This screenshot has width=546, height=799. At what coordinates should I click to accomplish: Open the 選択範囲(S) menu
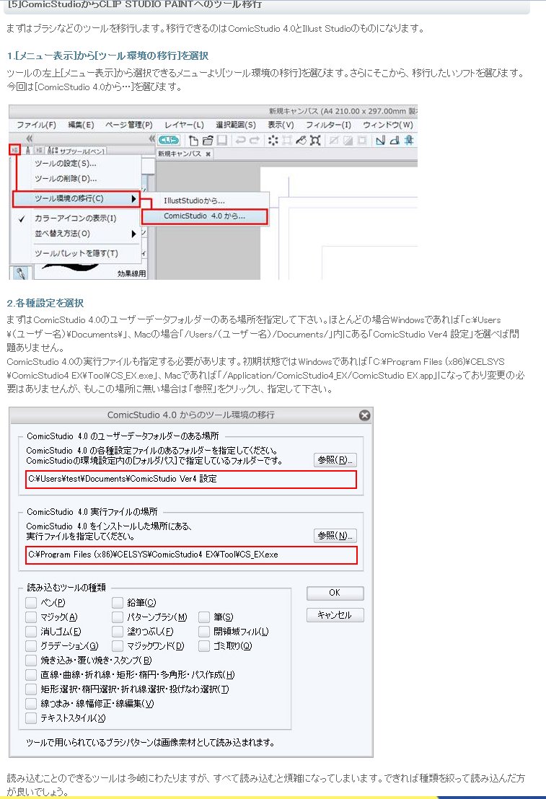236,125
